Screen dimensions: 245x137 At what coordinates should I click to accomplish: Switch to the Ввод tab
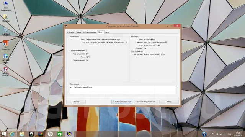coord(107,32)
